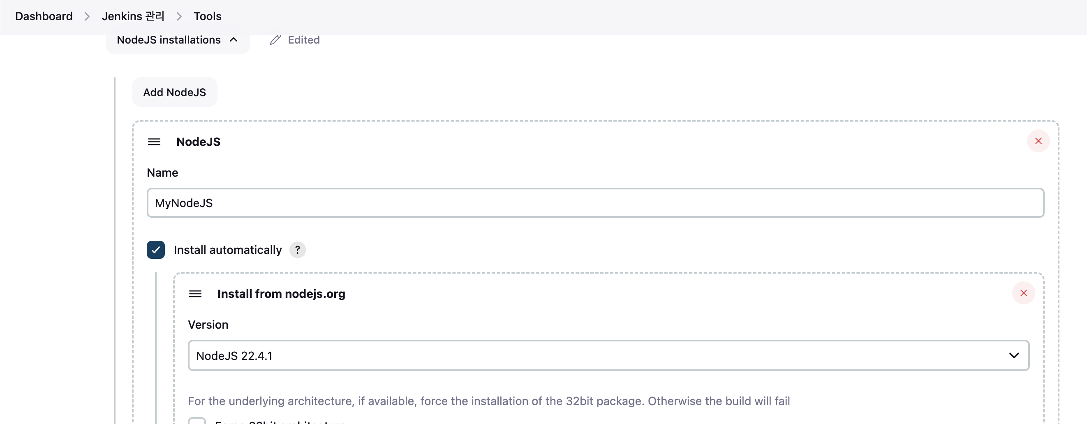Delete the NodeJS installation with red X
Image resolution: width=1087 pixels, height=424 pixels.
pos(1038,141)
